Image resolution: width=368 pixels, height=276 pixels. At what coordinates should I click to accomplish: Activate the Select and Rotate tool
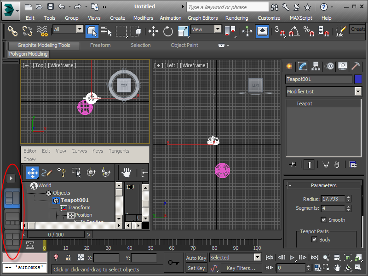[x=168, y=31]
